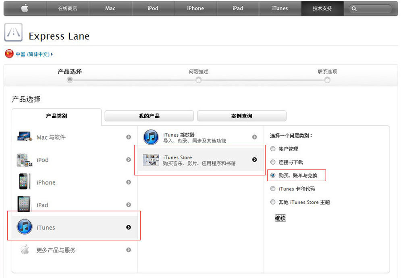403x278 pixels.
Task: Click the Express Lane road icon
Action: pyautogui.click(x=13, y=32)
